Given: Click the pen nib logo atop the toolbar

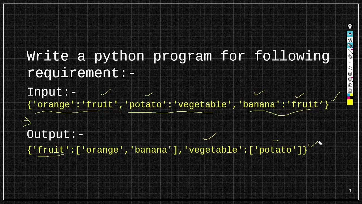Looking at the screenshot, I should pyautogui.click(x=350, y=26).
